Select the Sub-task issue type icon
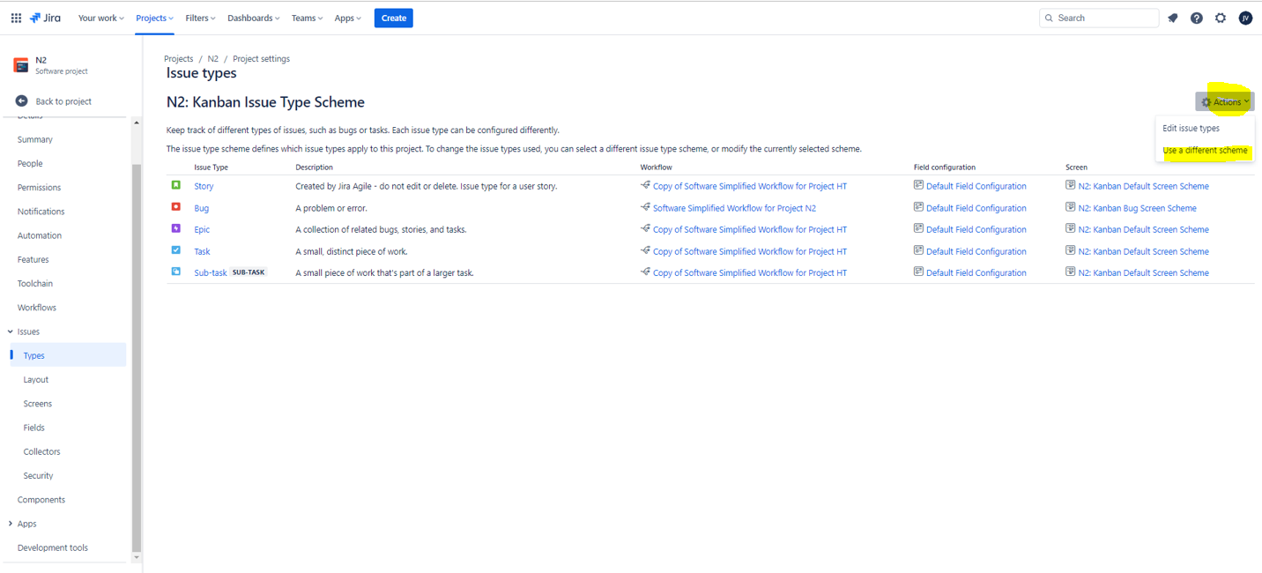1262x573 pixels. 177,272
